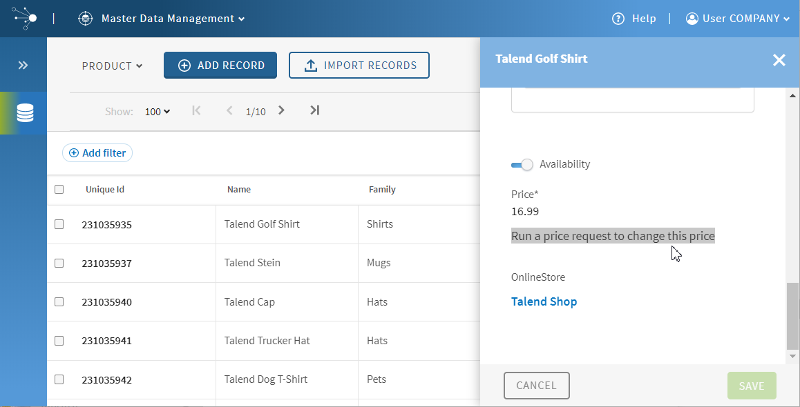Go to the next page arrow
The width and height of the screenshot is (800, 407).
(281, 110)
